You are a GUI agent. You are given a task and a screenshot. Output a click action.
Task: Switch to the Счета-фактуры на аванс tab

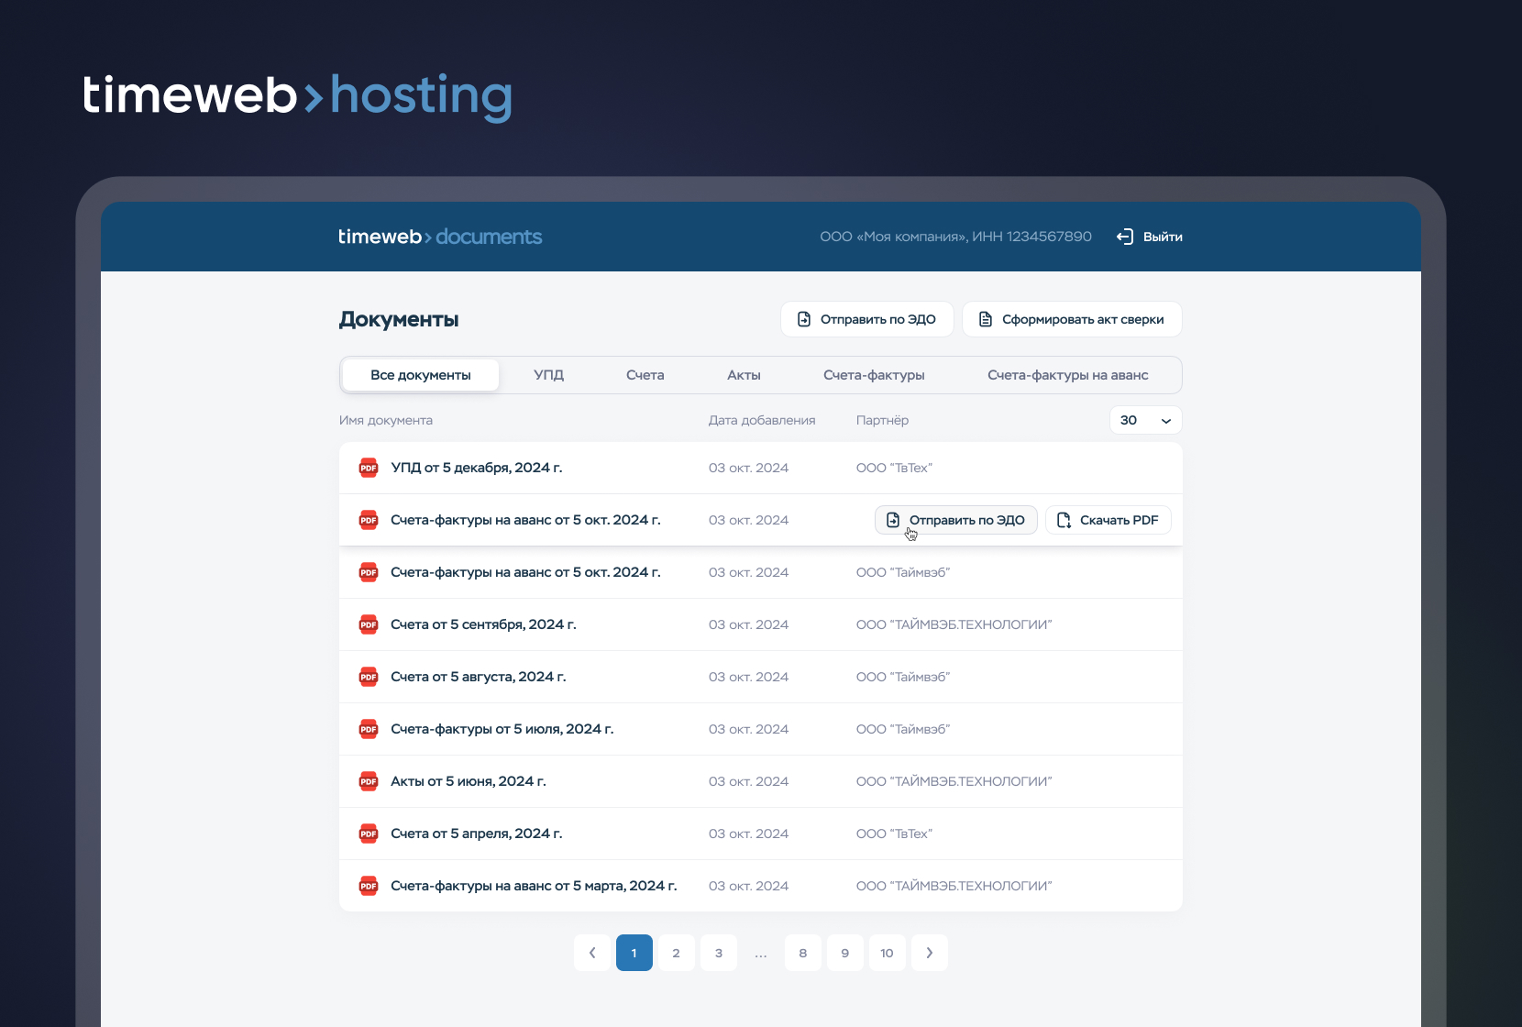click(x=1067, y=375)
